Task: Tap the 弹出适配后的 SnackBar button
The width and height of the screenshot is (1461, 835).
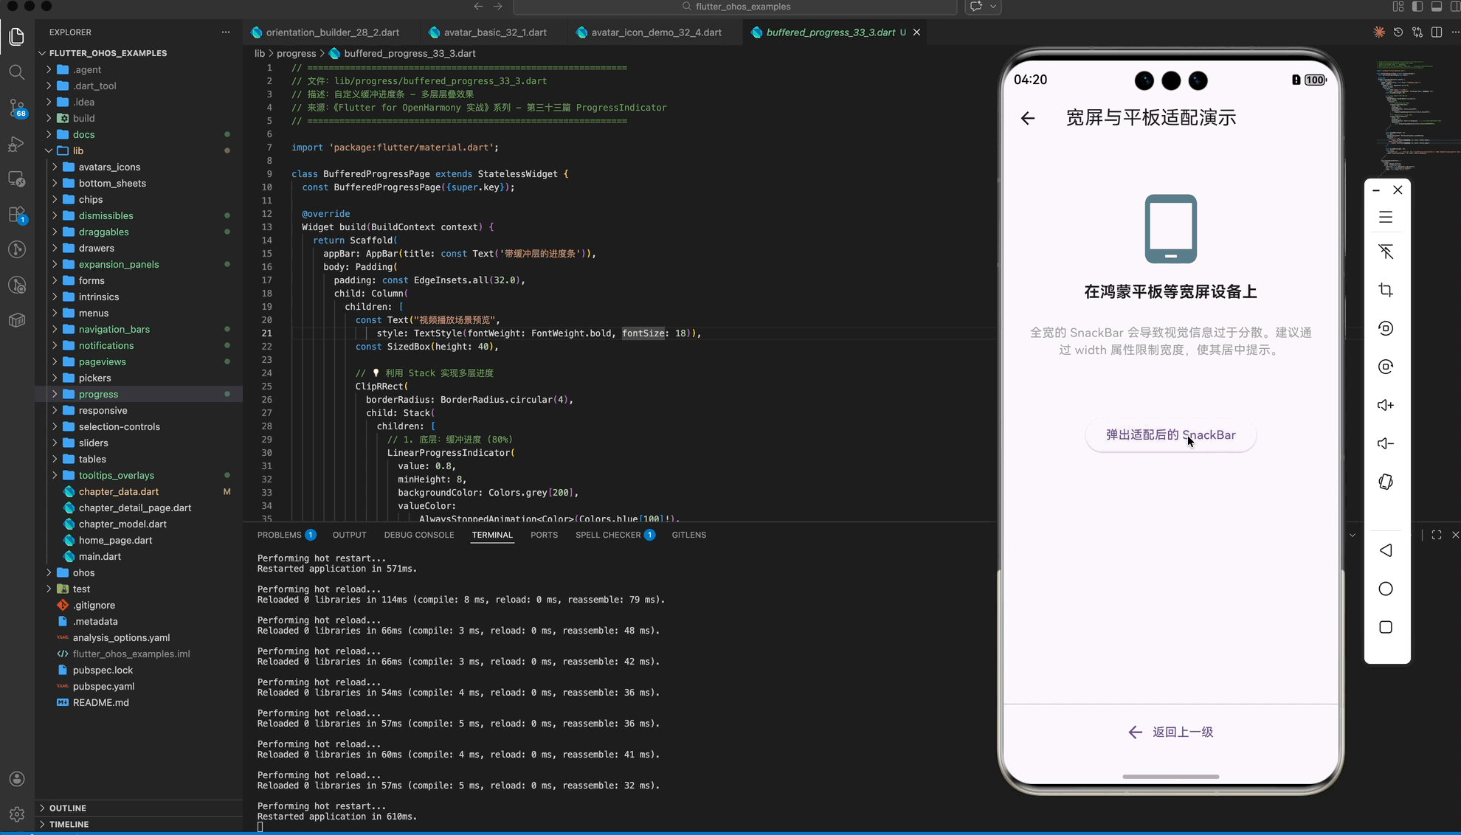Action: [1170, 435]
